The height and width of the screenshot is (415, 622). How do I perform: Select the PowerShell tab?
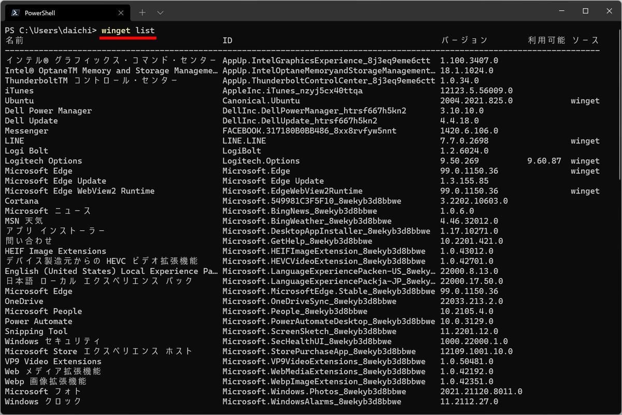(x=68, y=12)
